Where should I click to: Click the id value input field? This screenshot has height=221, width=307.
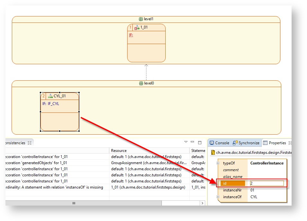(267, 183)
